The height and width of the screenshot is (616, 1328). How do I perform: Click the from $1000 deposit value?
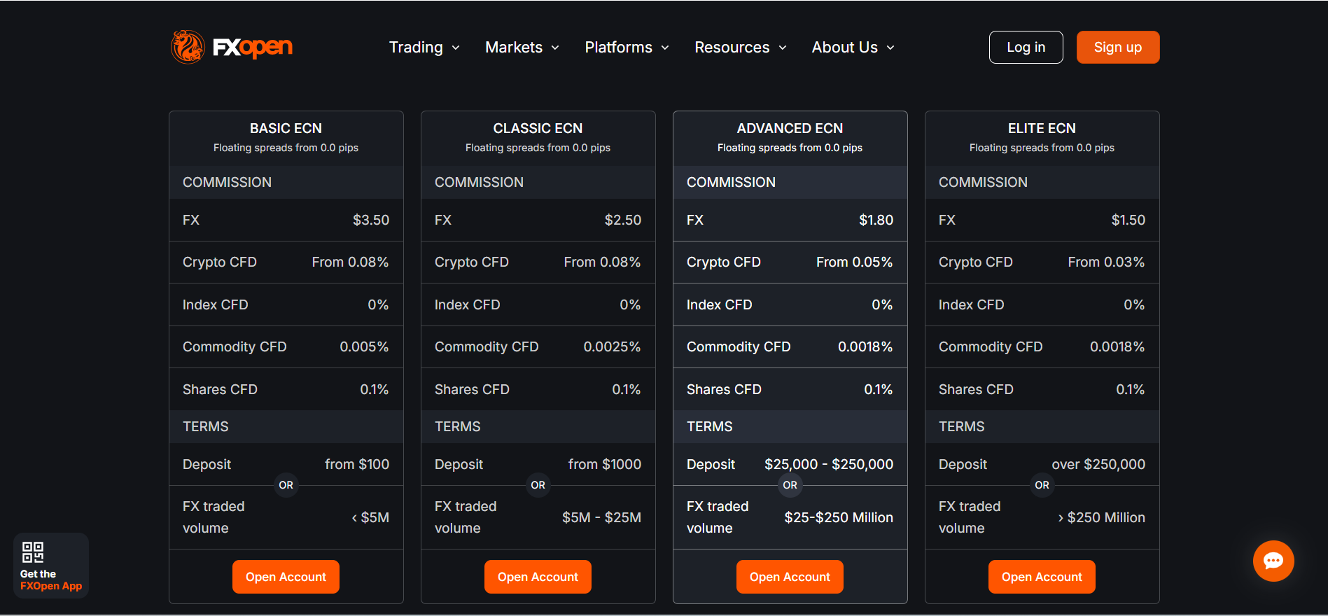605,464
